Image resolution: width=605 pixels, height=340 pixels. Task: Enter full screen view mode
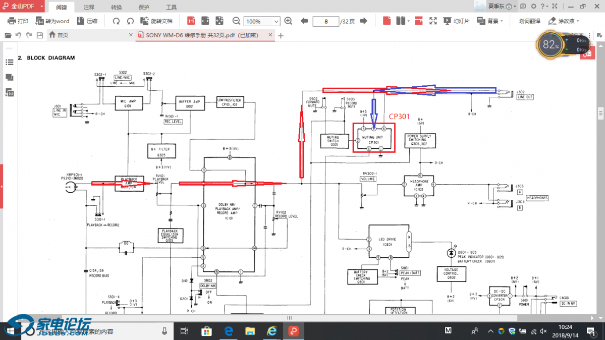(x=433, y=21)
